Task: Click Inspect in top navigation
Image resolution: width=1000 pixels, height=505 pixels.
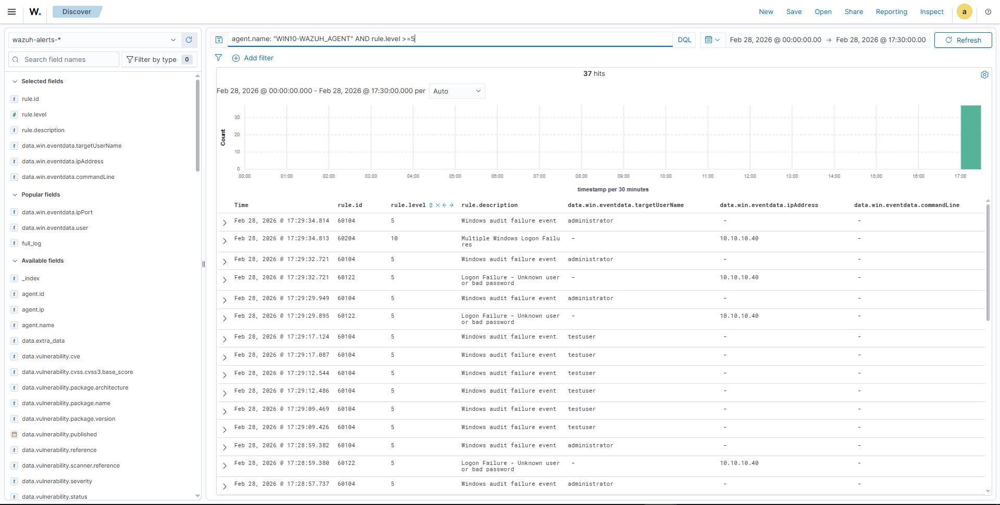Action: 931,11
